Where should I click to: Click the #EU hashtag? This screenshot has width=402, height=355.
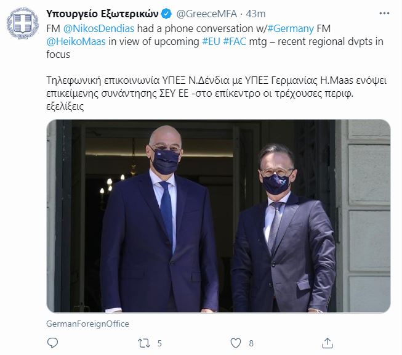pos(211,41)
